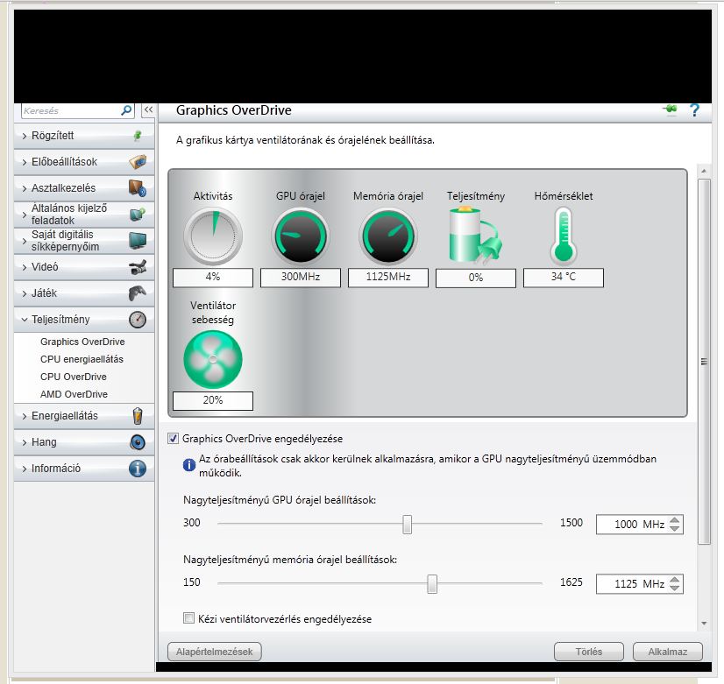Click the Hőmérséklet thermometer icon
The image size is (724, 684).
(564, 236)
